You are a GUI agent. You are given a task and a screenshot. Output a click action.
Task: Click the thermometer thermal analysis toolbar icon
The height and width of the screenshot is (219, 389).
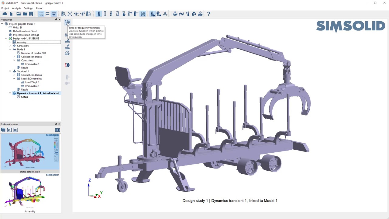(188, 14)
